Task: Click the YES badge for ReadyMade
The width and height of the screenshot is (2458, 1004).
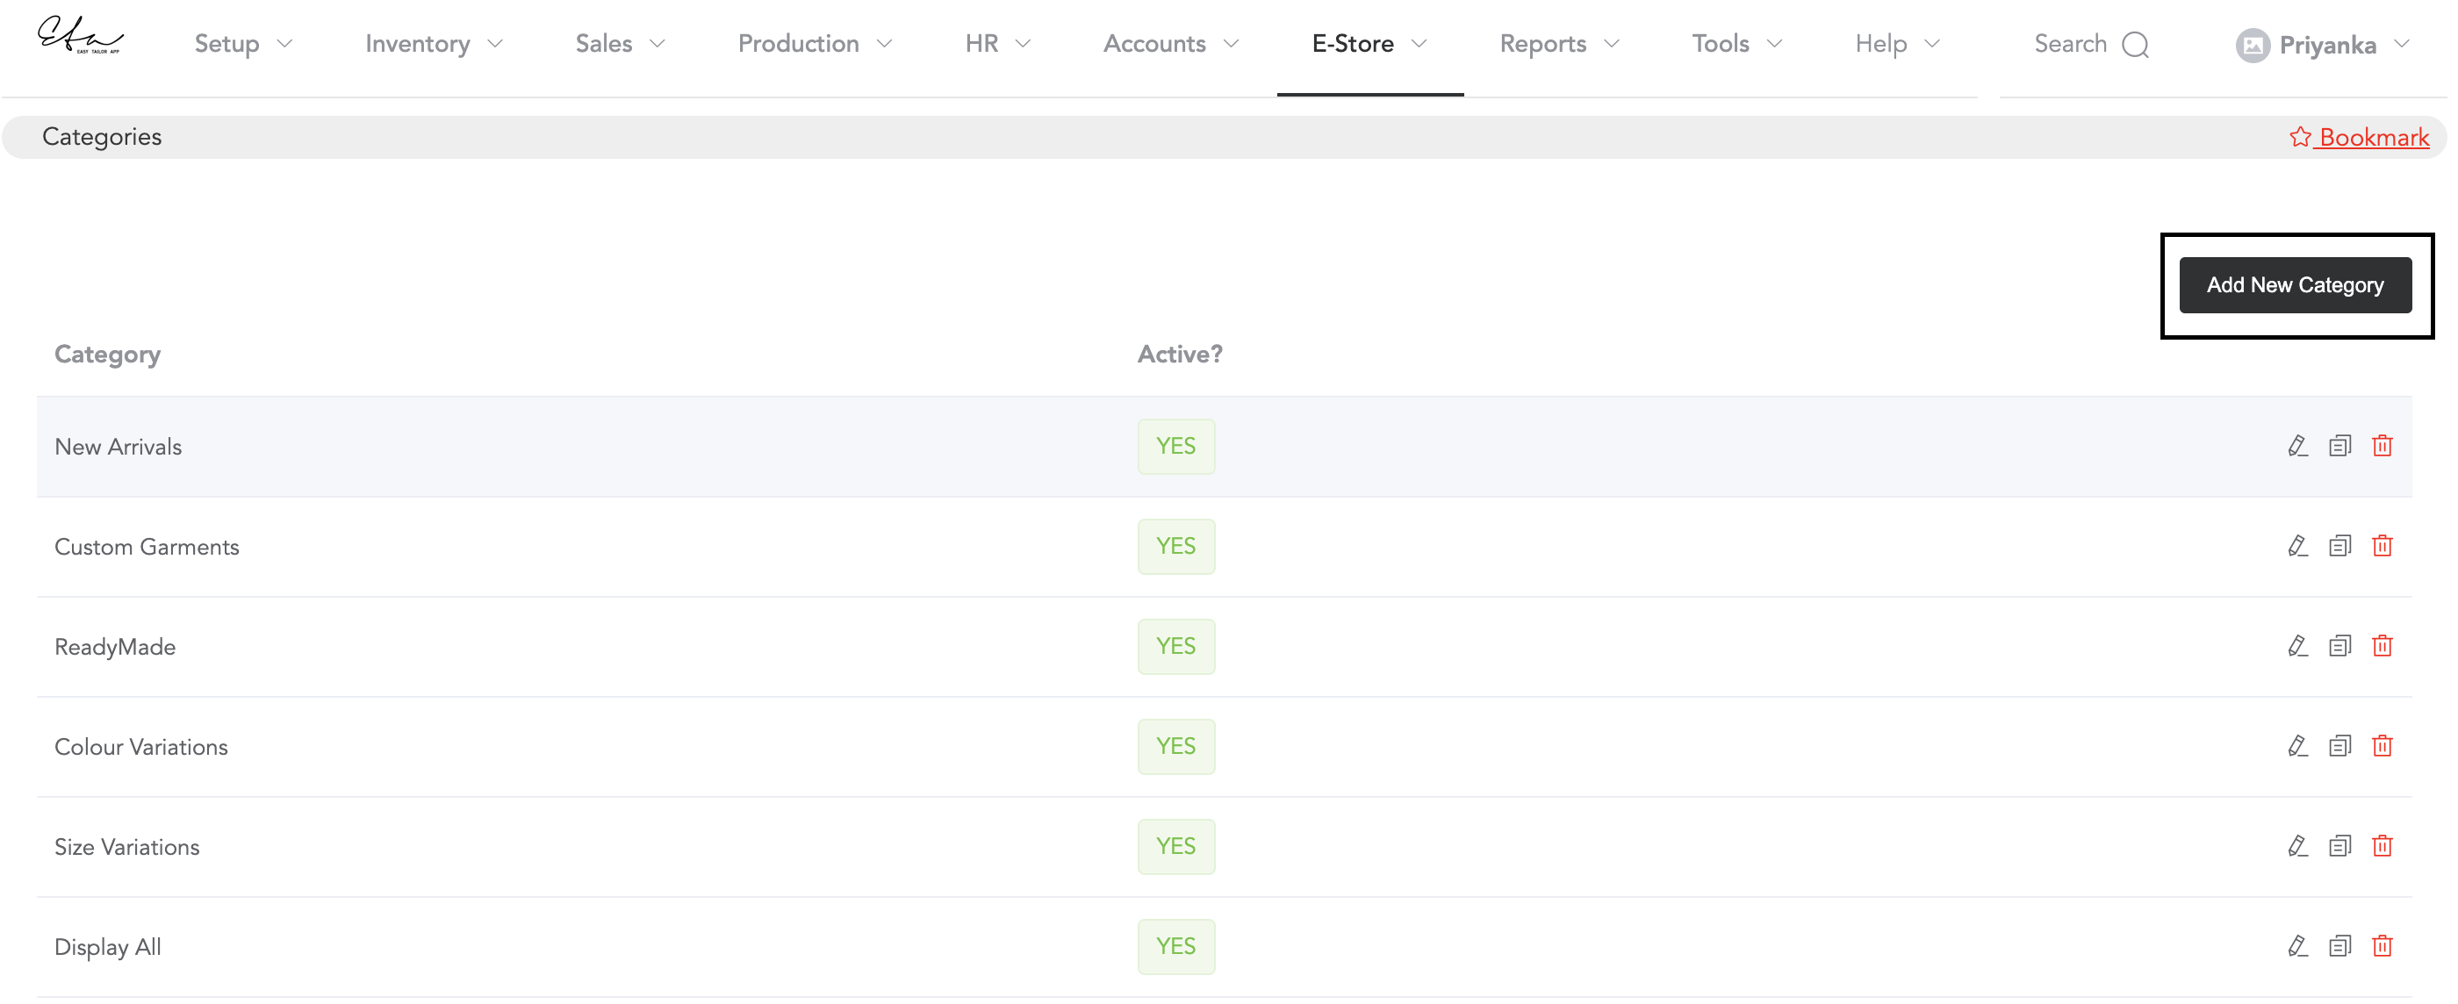Action: tap(1175, 646)
